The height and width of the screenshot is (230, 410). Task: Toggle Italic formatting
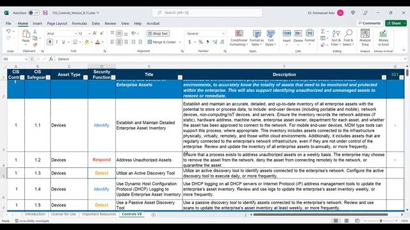pos(56,42)
